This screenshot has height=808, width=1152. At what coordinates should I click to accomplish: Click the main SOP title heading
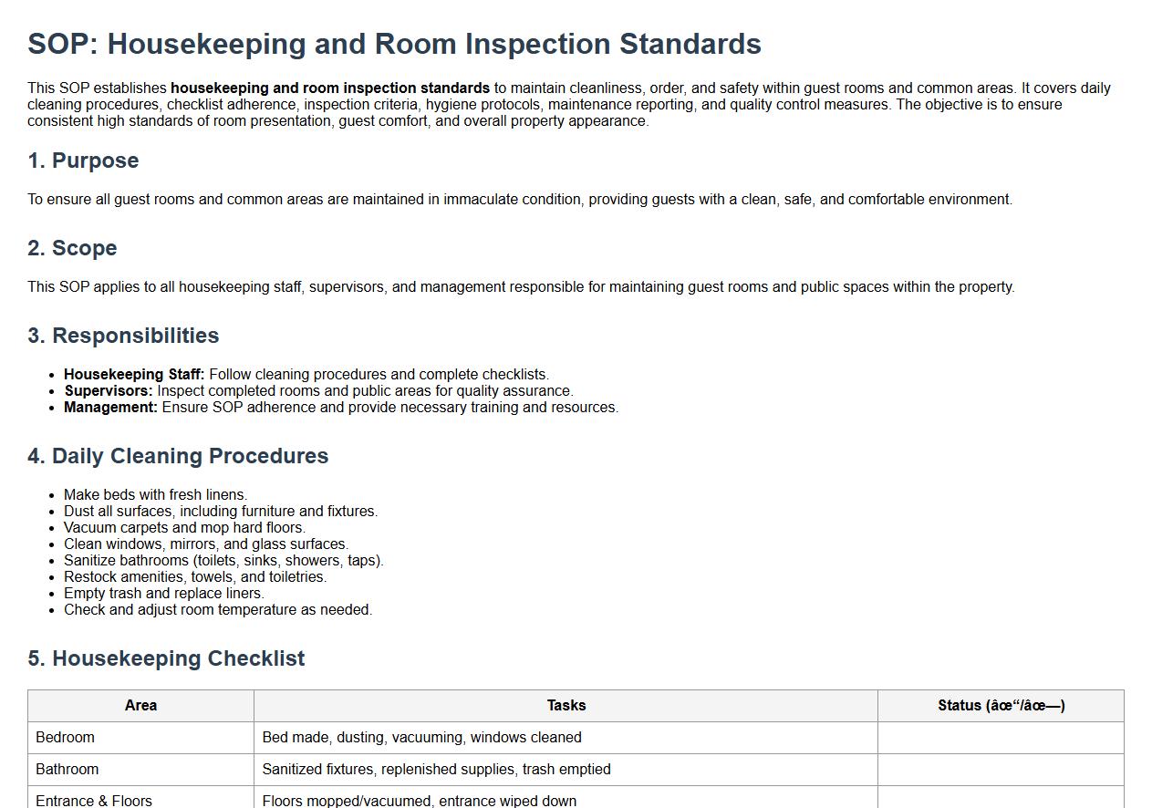(394, 44)
